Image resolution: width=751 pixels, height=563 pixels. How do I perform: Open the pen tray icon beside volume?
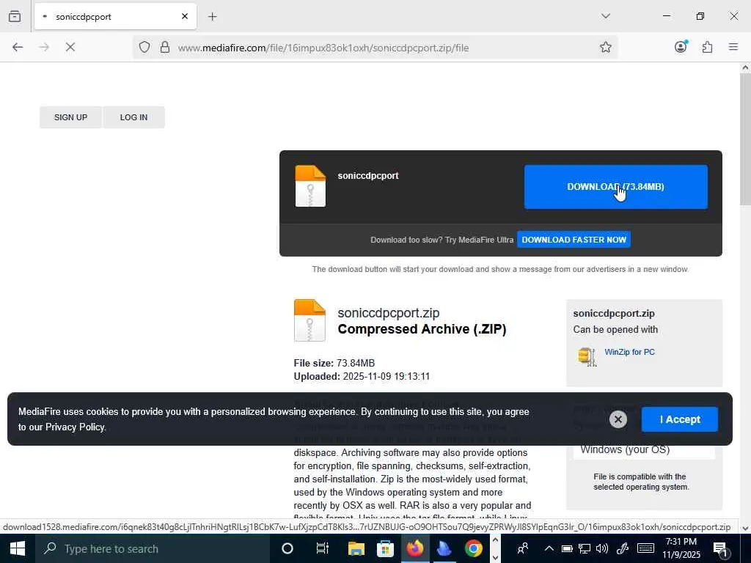coord(622,548)
